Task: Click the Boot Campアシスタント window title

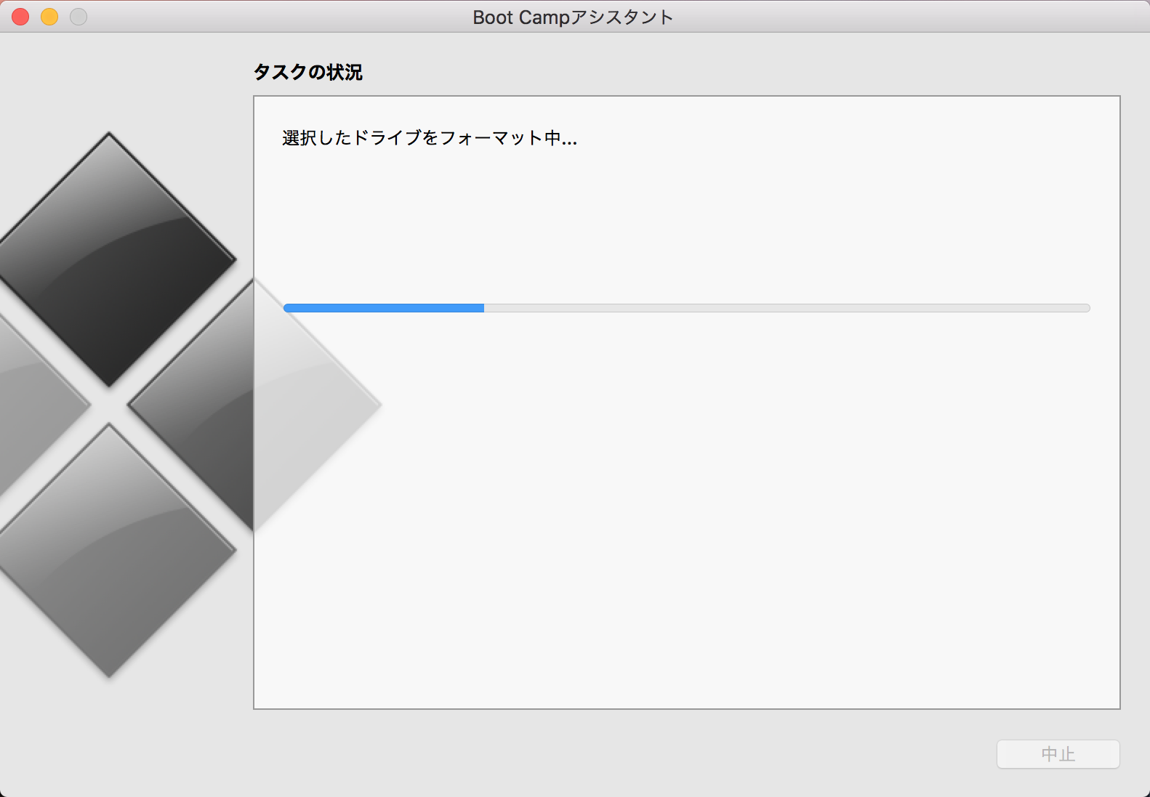Action: pos(574,17)
